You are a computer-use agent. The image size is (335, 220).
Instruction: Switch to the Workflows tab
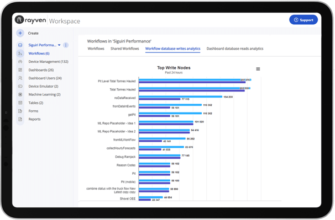point(96,49)
